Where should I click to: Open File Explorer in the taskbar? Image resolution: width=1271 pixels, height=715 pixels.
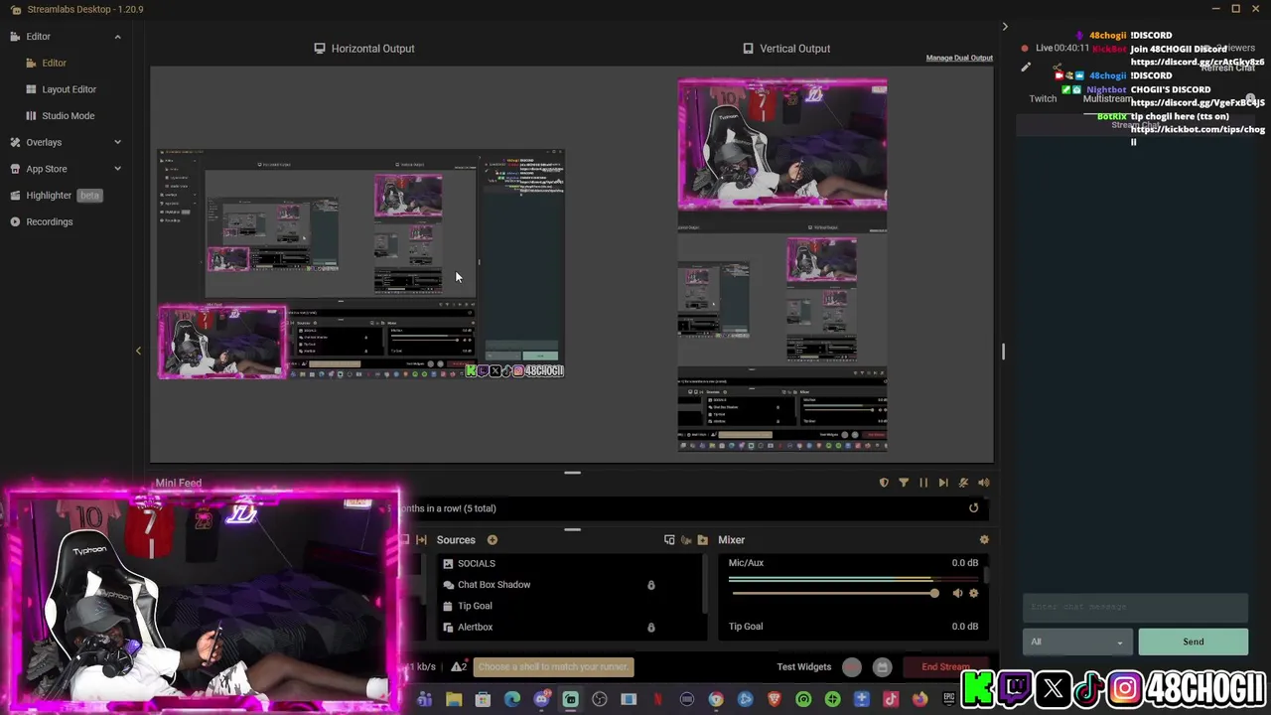pyautogui.click(x=454, y=700)
